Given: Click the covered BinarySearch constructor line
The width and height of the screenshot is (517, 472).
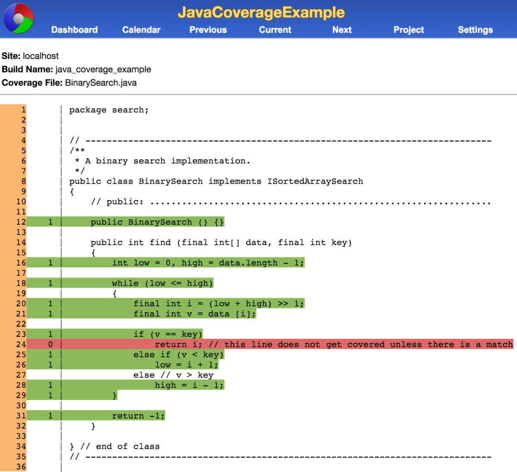Looking at the screenshot, I should (x=157, y=222).
